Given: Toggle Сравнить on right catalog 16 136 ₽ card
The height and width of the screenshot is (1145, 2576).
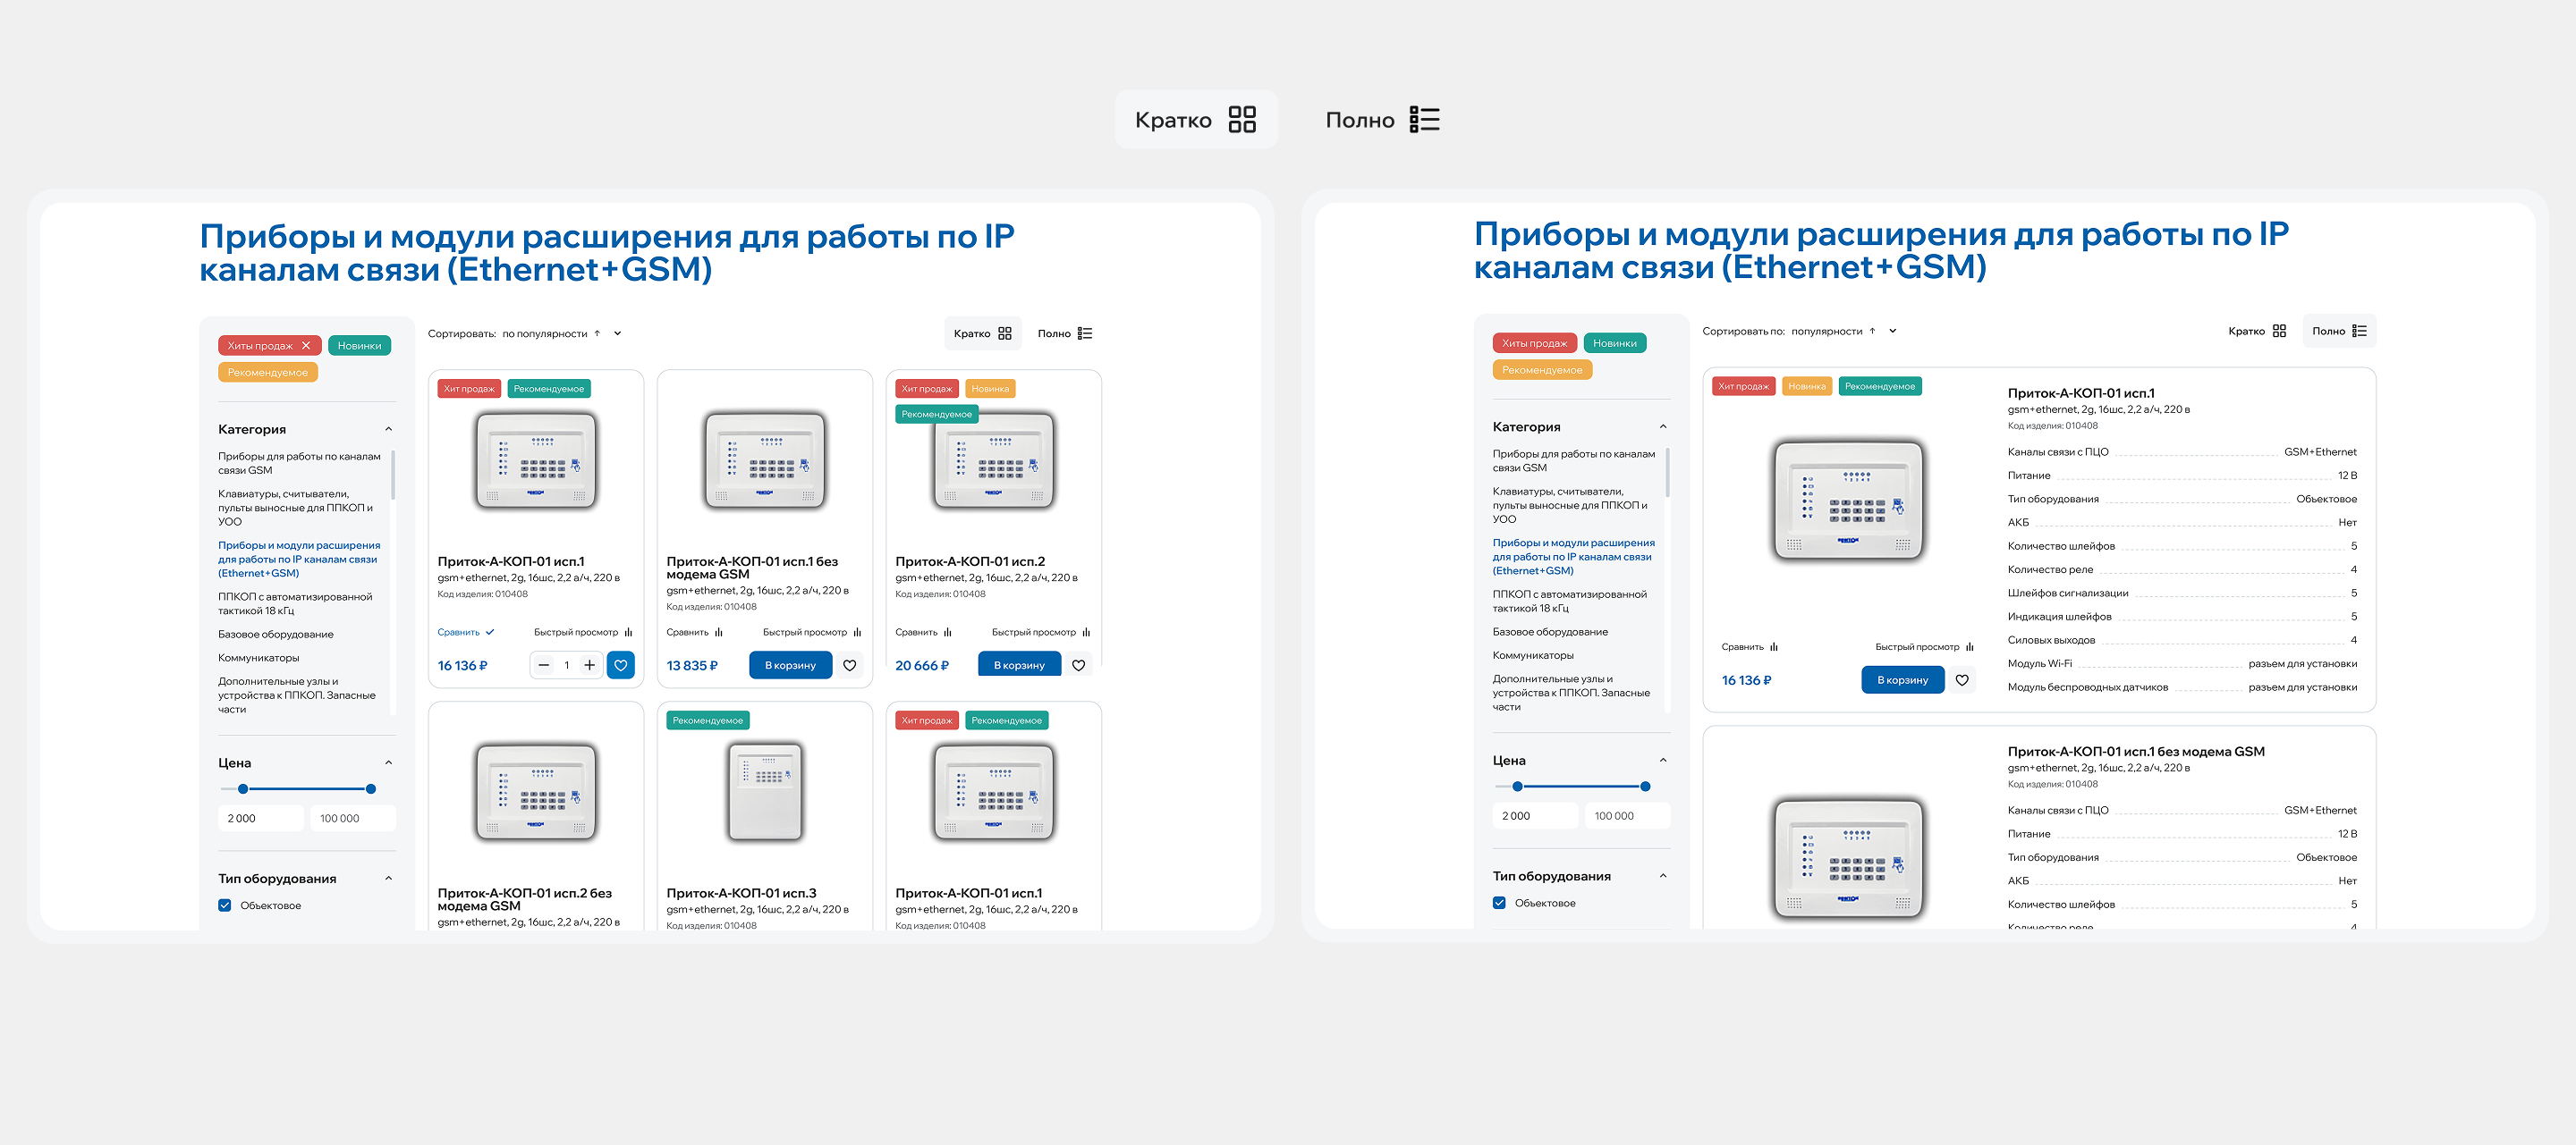Looking at the screenshot, I should point(1750,647).
